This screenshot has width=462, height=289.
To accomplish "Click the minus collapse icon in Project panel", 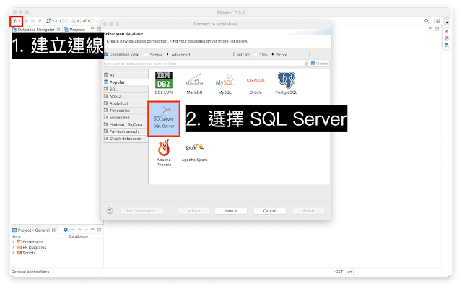I will [72, 230].
